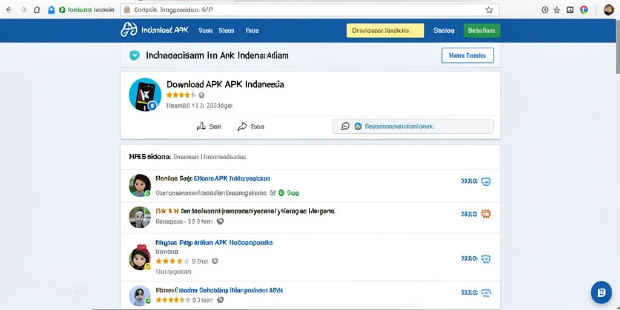
Task: Open fourth list row avatar
Action: tap(140, 295)
